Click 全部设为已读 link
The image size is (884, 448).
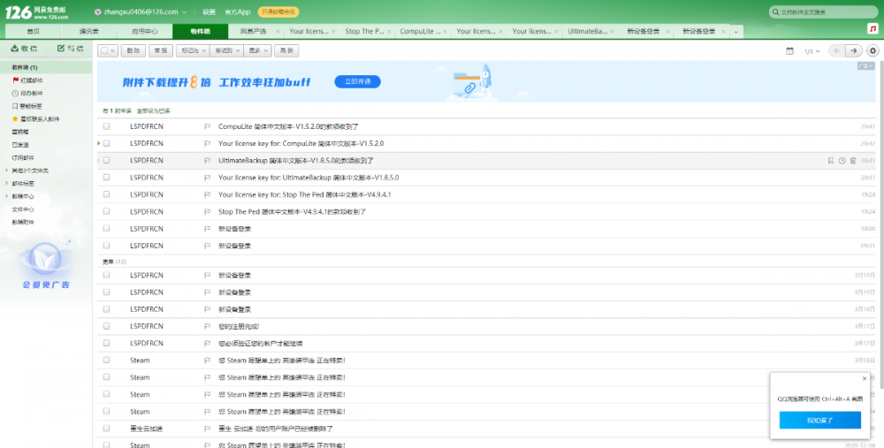153,111
